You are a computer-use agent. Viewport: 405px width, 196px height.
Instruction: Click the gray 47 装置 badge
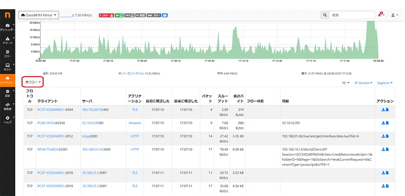pos(140,16)
